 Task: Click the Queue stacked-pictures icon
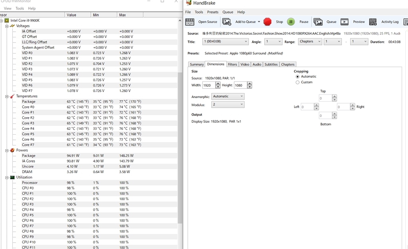318,22
